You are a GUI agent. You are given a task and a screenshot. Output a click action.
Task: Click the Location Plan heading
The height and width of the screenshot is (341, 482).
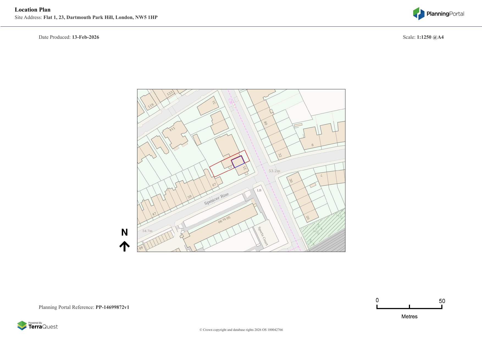tap(33, 10)
